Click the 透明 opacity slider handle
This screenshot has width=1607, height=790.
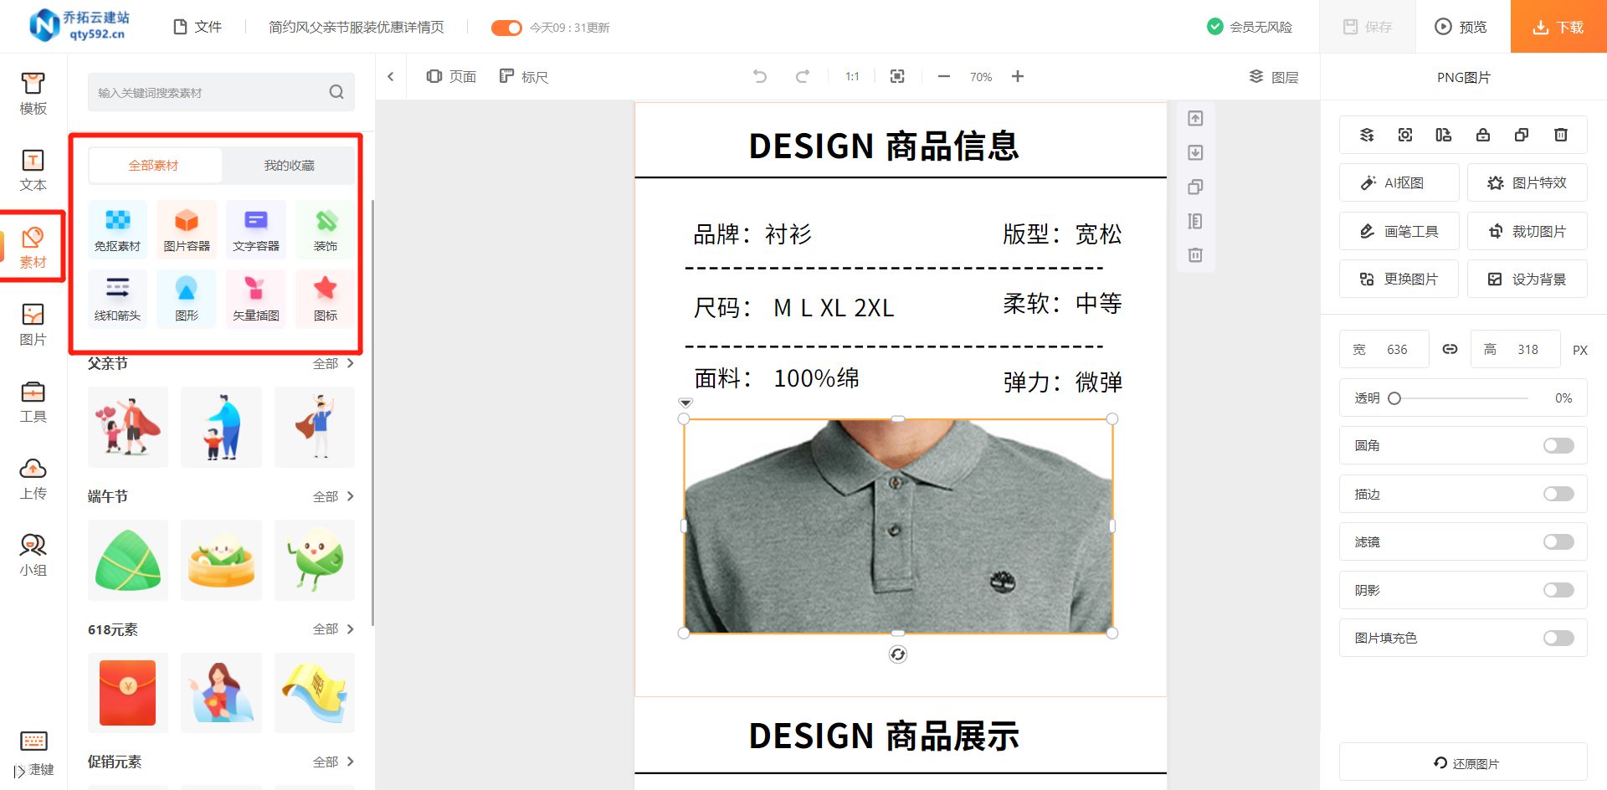pyautogui.click(x=1394, y=398)
